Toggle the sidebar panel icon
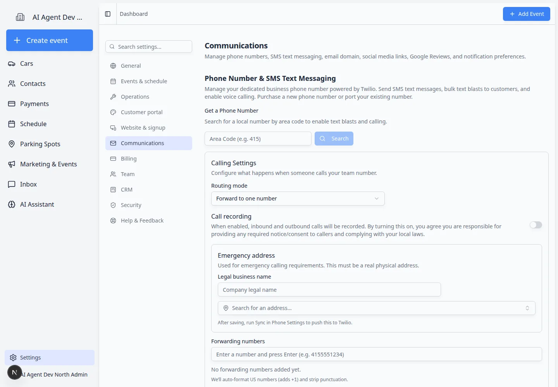The height and width of the screenshot is (387, 558). 108,14
